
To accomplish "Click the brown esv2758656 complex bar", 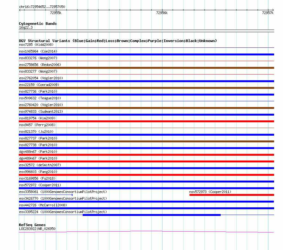I will (146, 68).
